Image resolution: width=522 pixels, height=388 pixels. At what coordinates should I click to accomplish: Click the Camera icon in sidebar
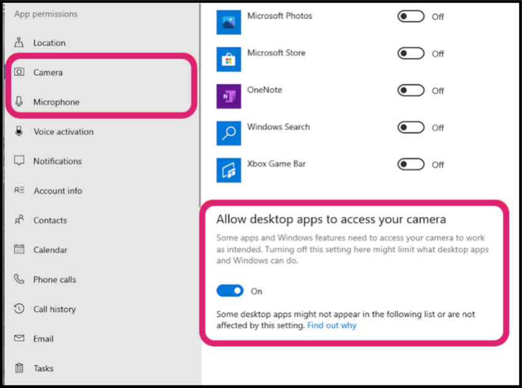[x=19, y=72]
